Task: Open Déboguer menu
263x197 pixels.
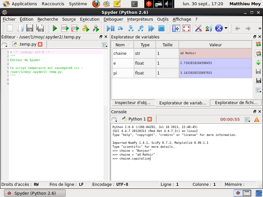Action: (113, 19)
